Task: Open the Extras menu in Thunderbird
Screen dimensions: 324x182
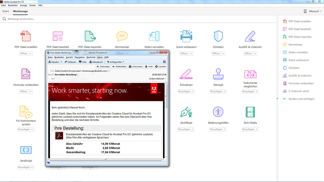Action: 100,57
